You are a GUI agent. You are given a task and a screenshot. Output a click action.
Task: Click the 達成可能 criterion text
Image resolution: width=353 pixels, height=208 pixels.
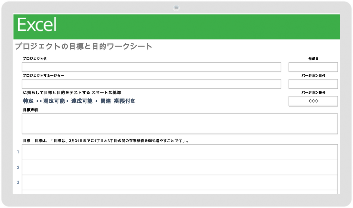[x=82, y=101]
